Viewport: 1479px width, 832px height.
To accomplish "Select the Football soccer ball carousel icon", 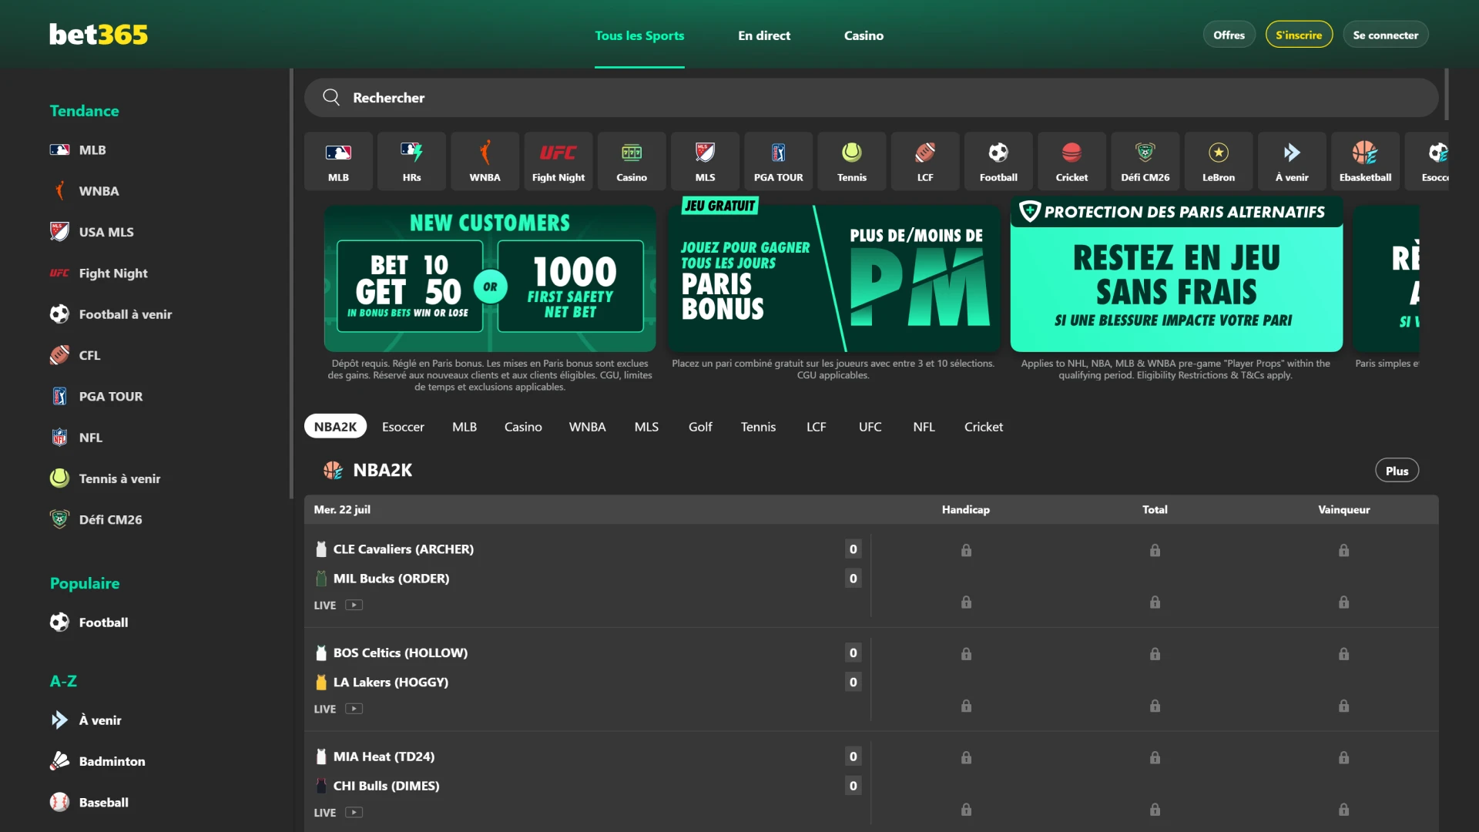I will click(x=998, y=161).
